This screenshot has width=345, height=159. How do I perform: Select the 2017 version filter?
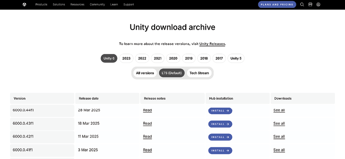pos(219,58)
